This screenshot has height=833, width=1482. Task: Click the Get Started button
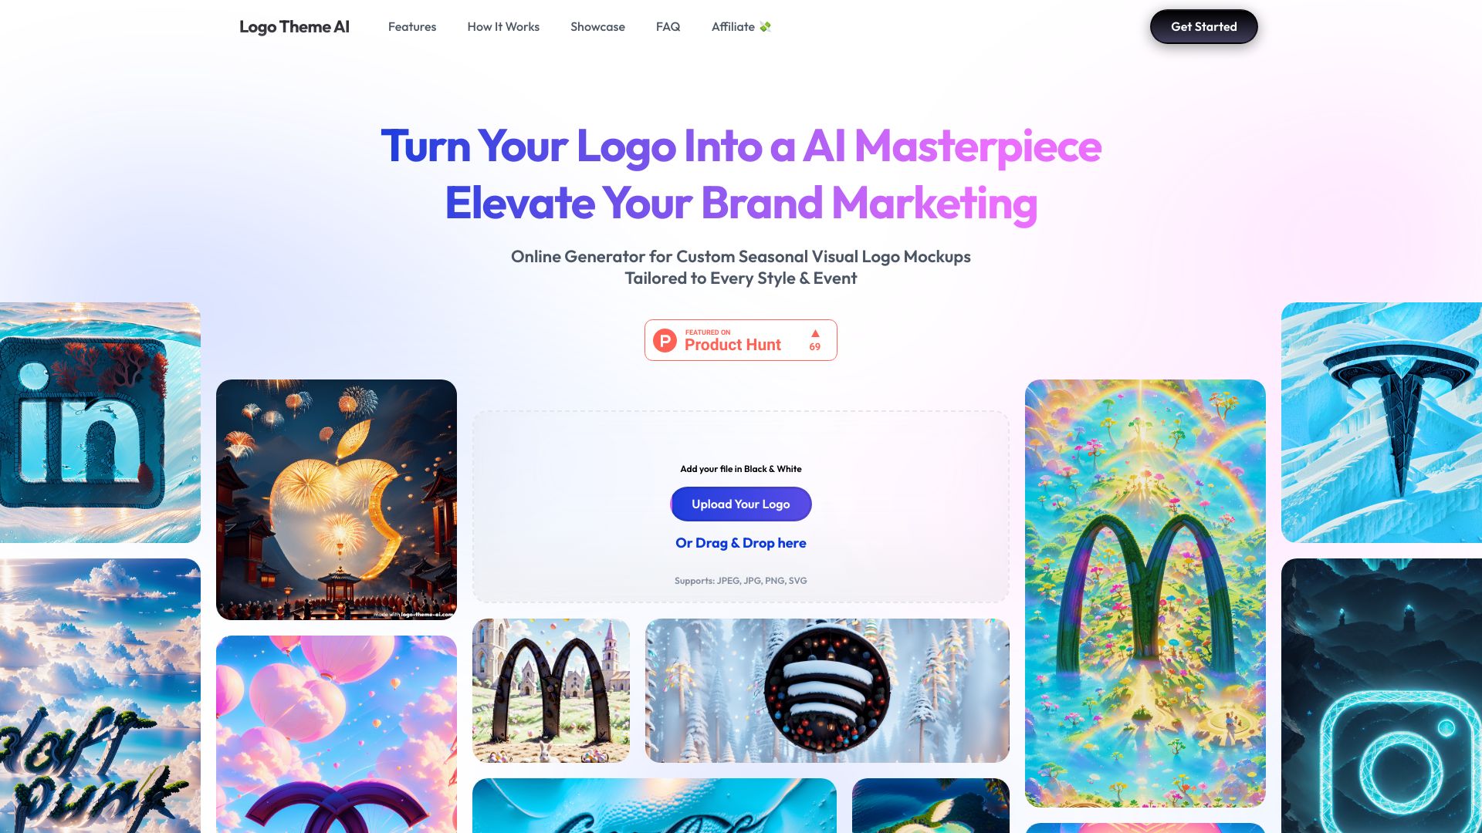pos(1203,26)
